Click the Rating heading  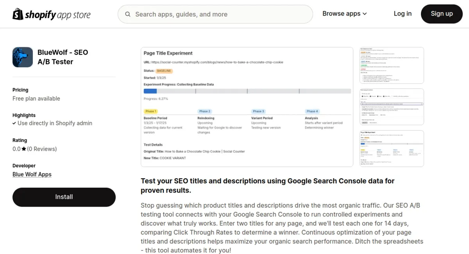tap(20, 140)
